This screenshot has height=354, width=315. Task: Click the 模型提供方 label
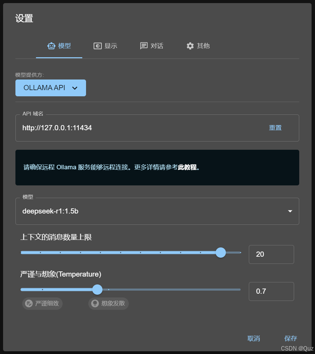pos(29,75)
